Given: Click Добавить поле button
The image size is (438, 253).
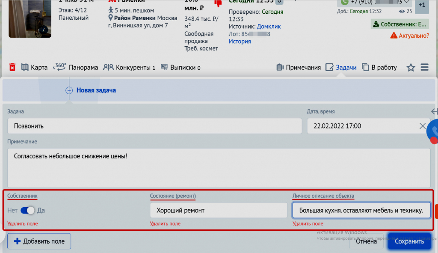Looking at the screenshot, I should coord(39,241).
